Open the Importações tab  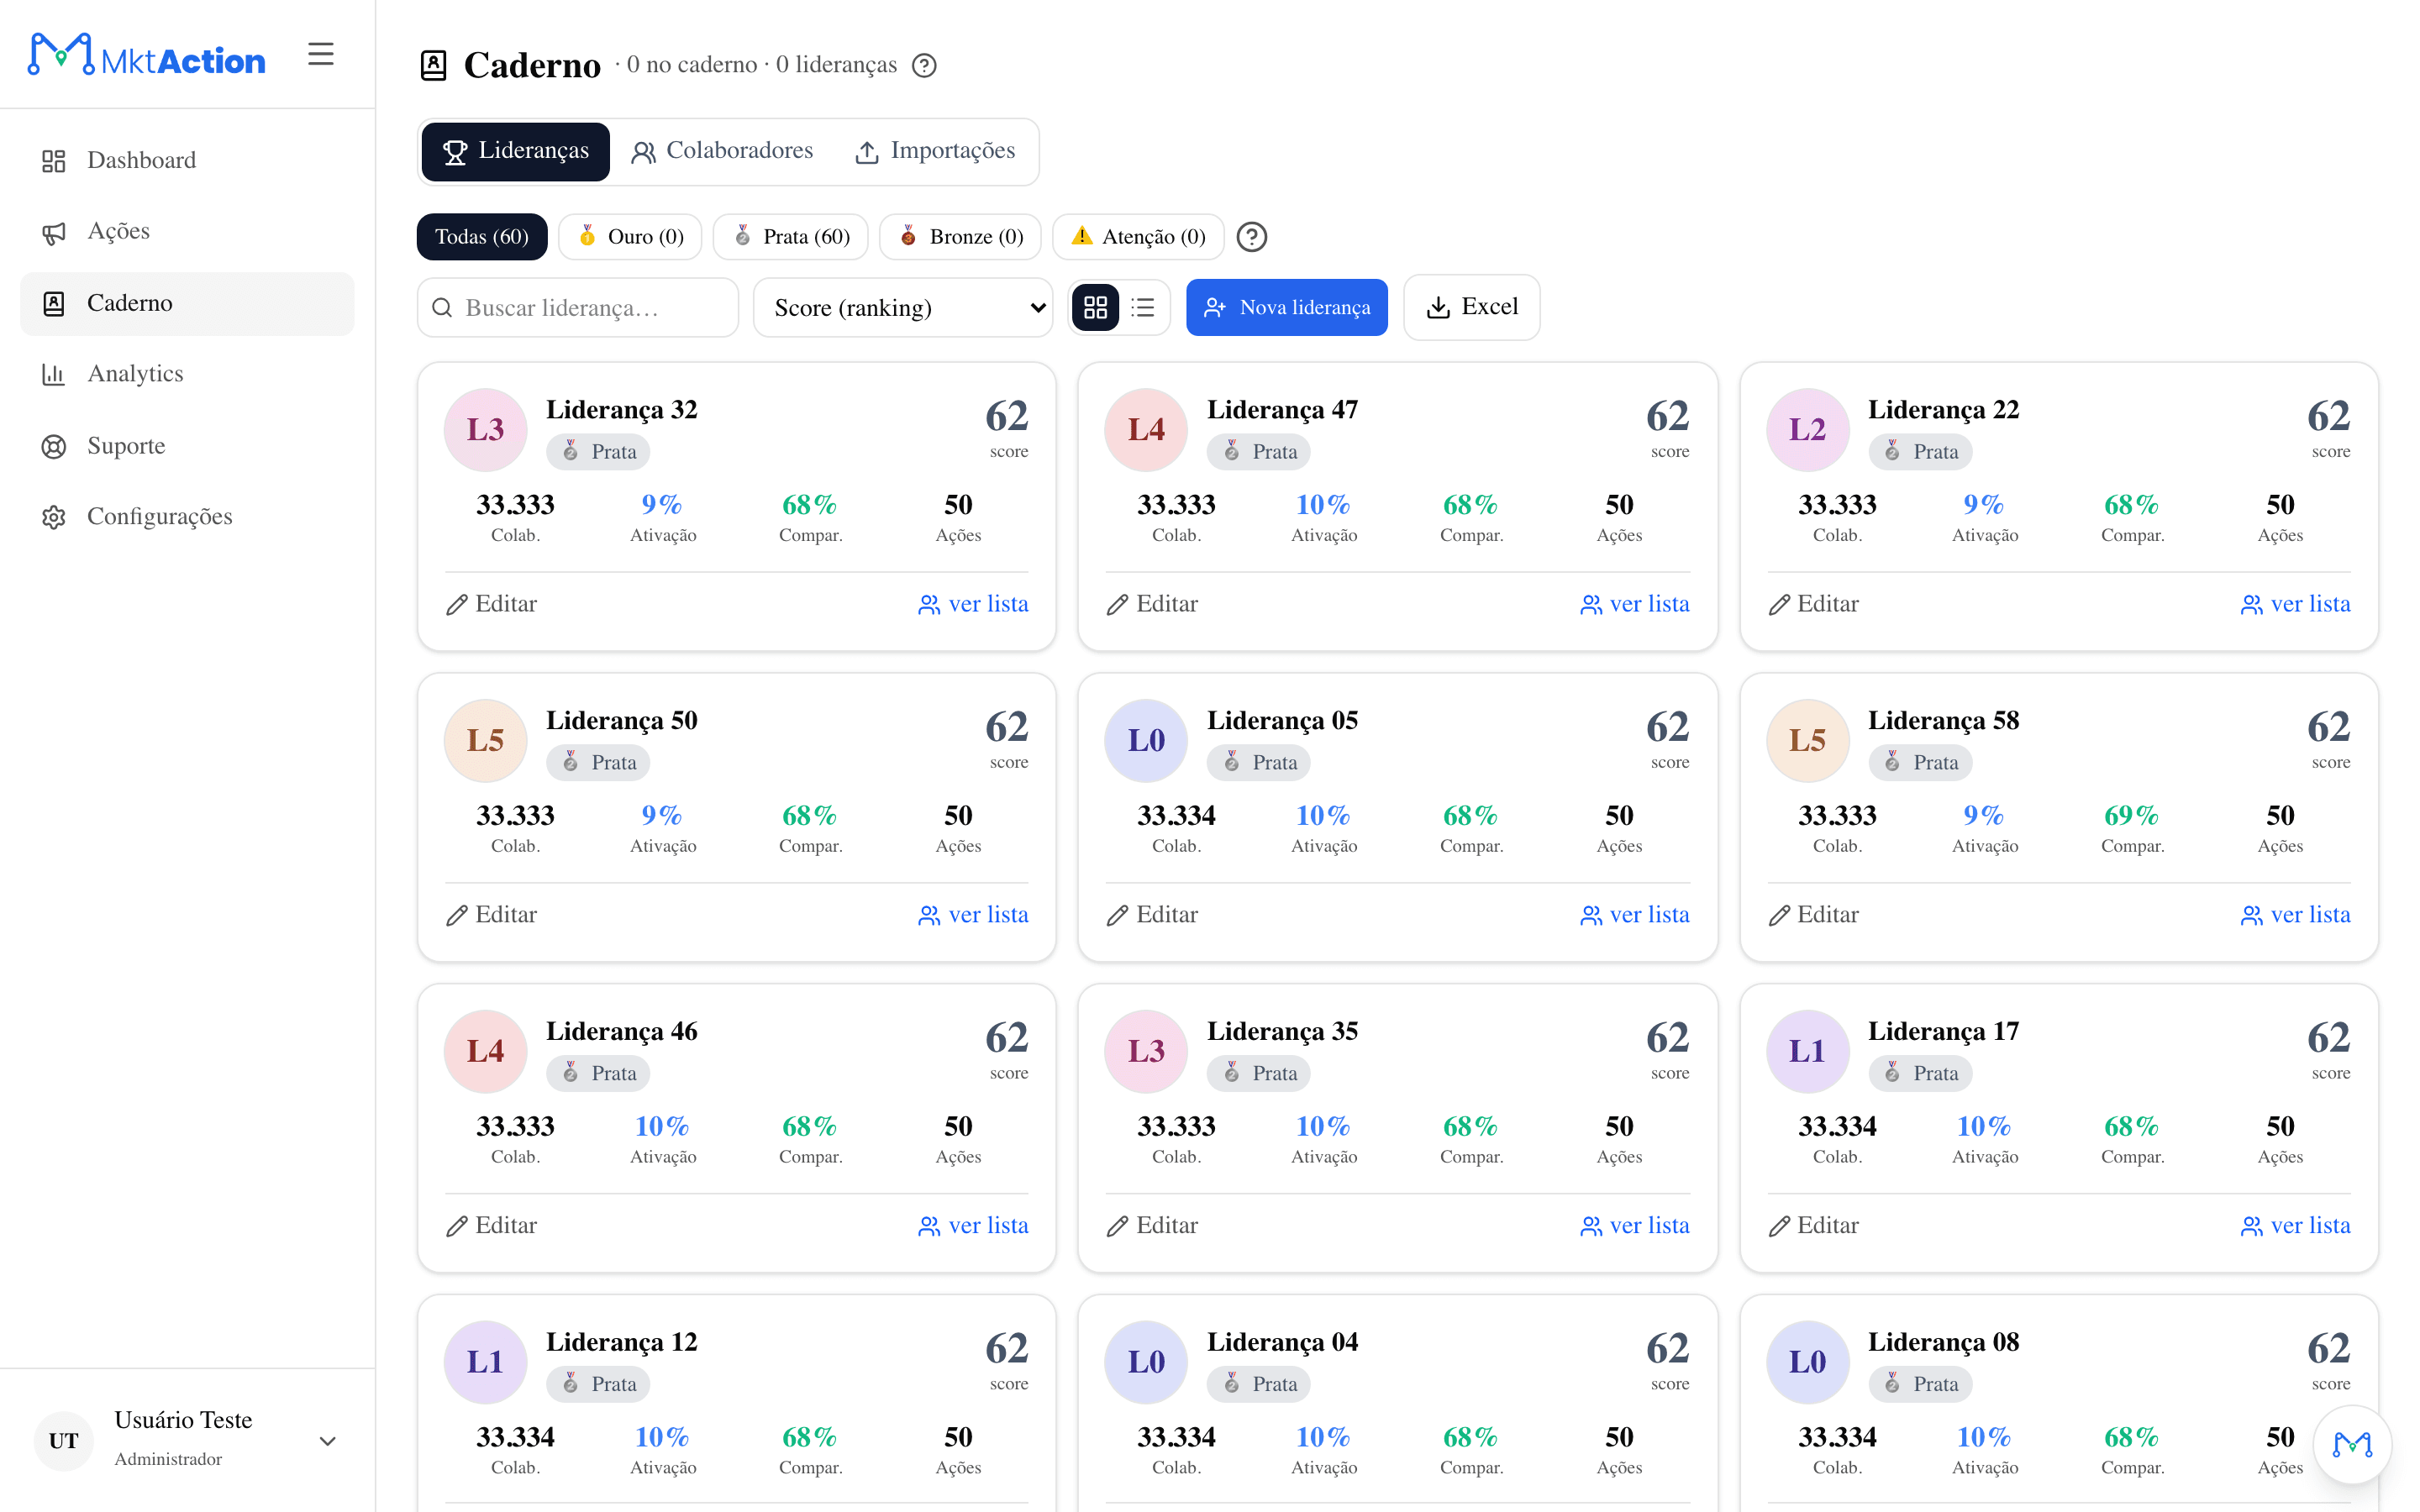click(935, 151)
